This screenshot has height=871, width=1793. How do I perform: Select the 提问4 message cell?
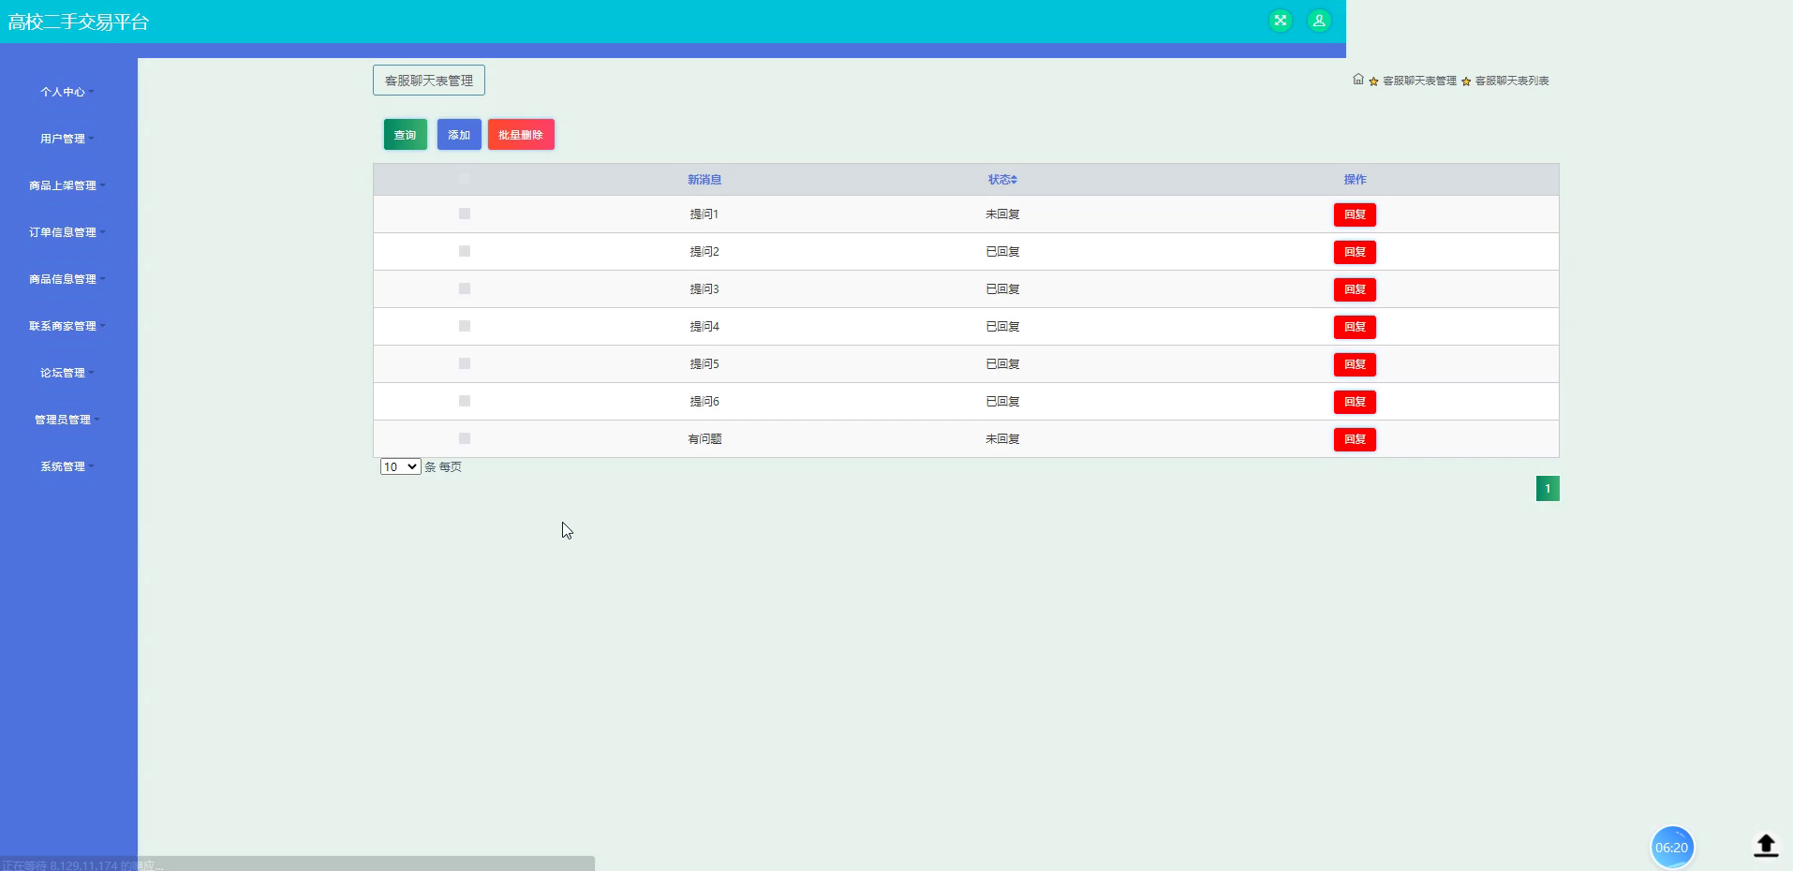click(704, 327)
